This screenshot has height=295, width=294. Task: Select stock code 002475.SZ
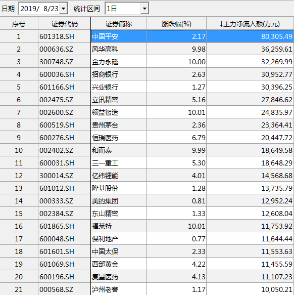(56, 100)
